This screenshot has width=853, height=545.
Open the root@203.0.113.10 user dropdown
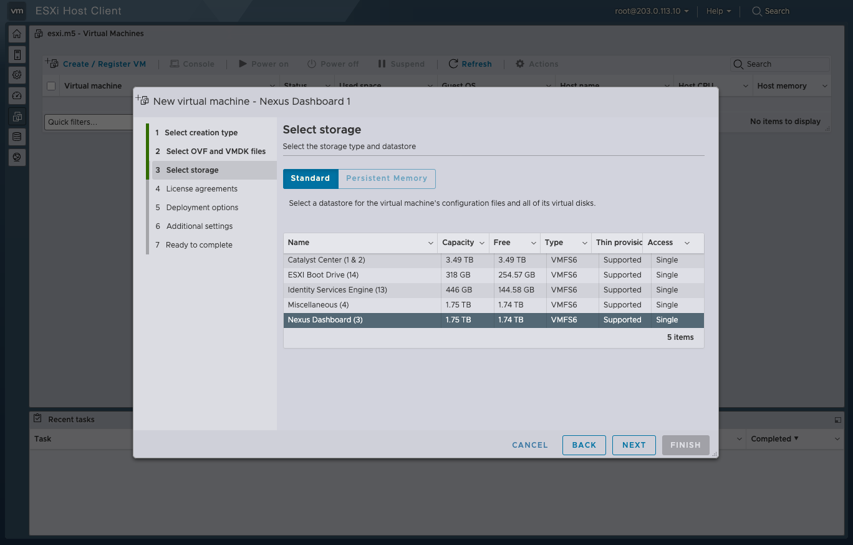click(652, 11)
